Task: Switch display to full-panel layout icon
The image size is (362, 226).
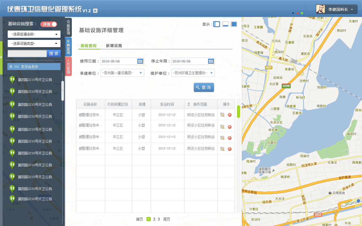Action: (x=234, y=24)
